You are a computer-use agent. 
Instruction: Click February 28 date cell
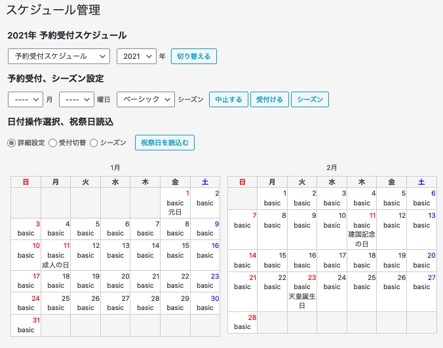(242, 322)
